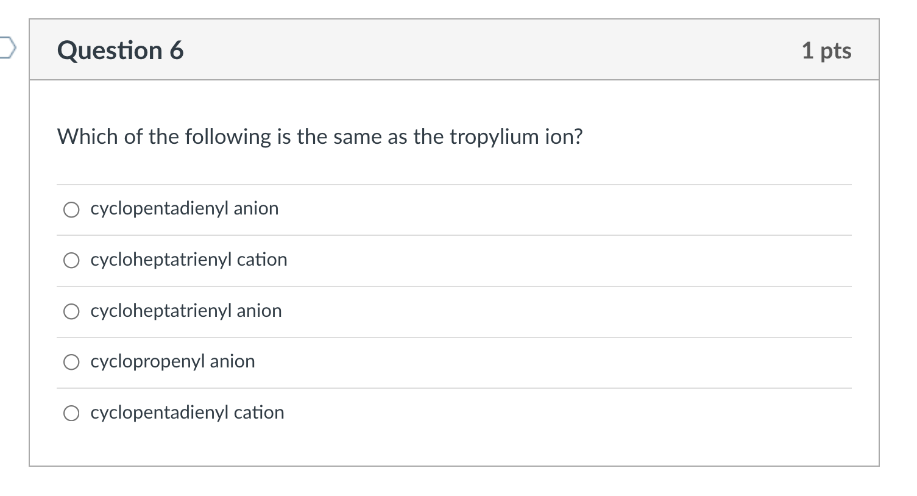Image resolution: width=917 pixels, height=496 pixels.
Task: Click the "cycloheptatrienyl anion" answer label text
Action: click(186, 311)
